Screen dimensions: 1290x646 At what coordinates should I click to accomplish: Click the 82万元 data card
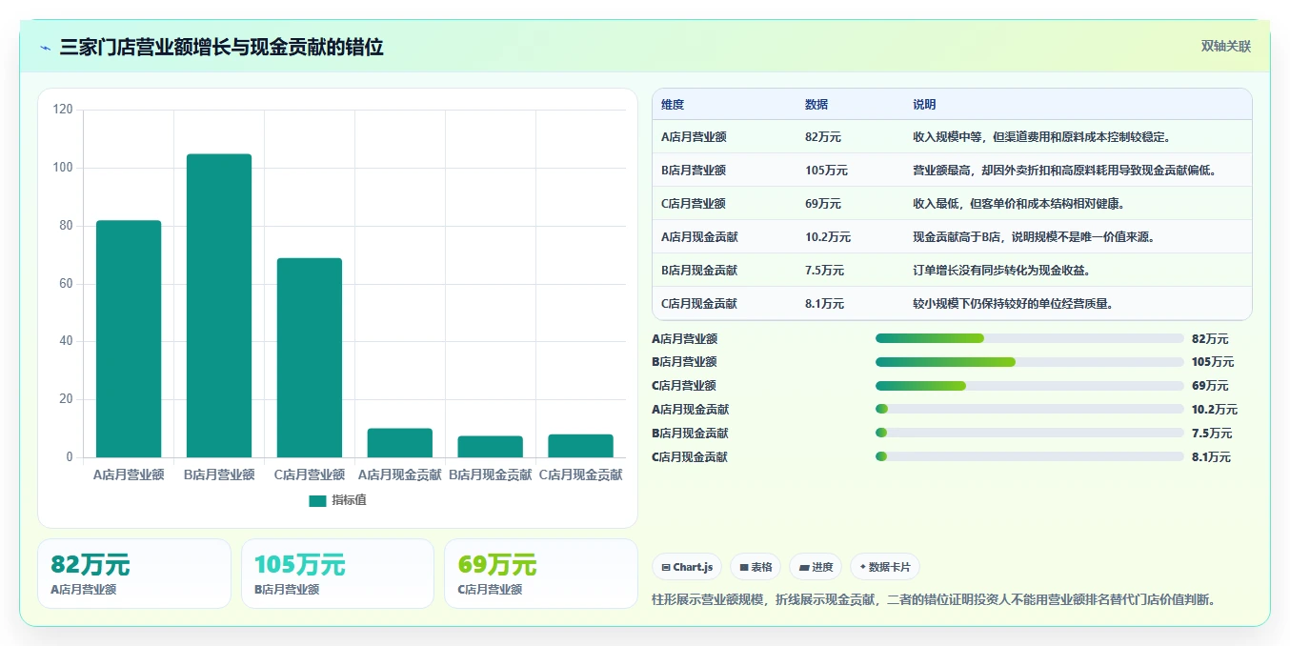(134, 574)
